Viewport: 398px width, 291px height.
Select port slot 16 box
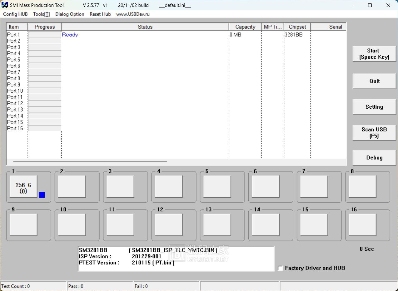(362, 224)
